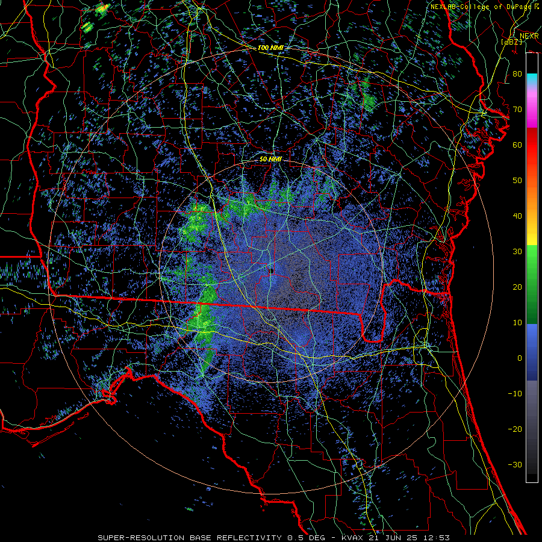Click the 20 dBZ legend value
Viewport: 542px width, 542px height.
tap(517, 287)
